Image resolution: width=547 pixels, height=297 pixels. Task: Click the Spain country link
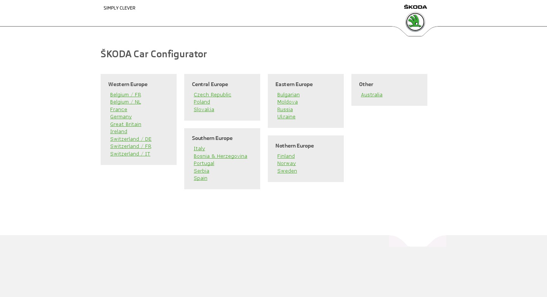pyautogui.click(x=201, y=178)
